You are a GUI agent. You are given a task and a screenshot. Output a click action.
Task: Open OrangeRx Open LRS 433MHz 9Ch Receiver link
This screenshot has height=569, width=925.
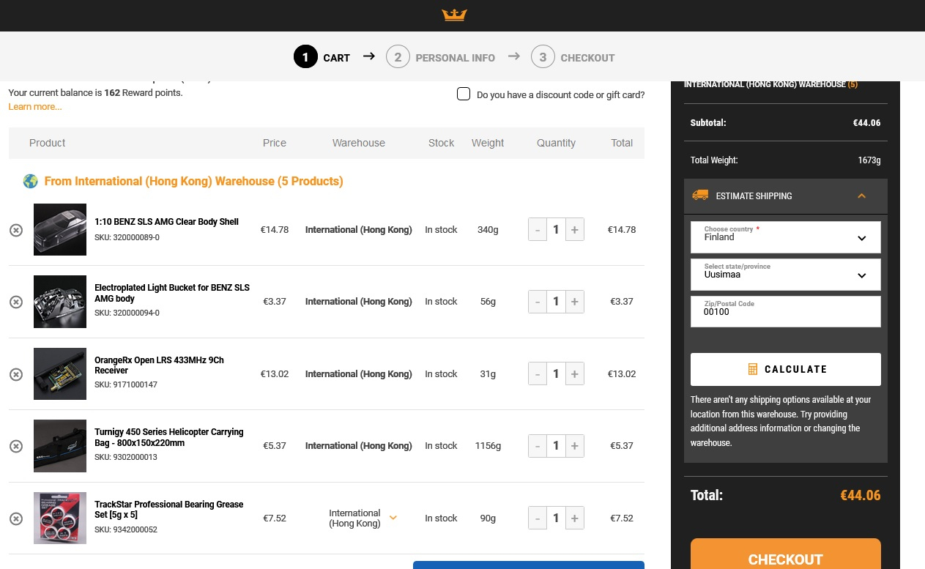(159, 365)
